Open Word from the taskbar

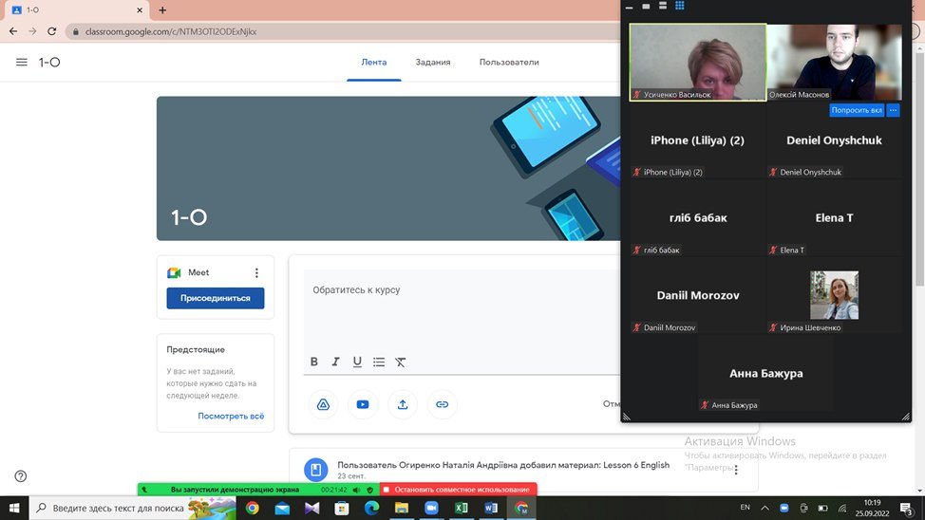tap(491, 508)
